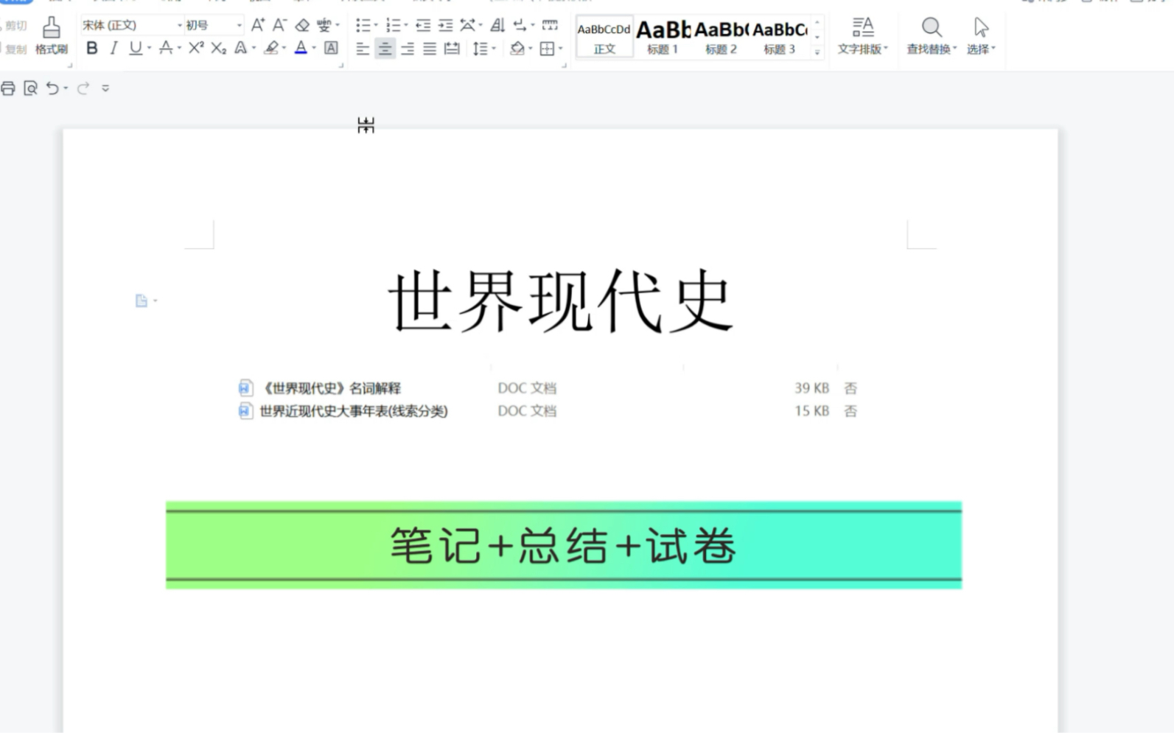Apply the character border icon (boxed A)

click(332, 48)
